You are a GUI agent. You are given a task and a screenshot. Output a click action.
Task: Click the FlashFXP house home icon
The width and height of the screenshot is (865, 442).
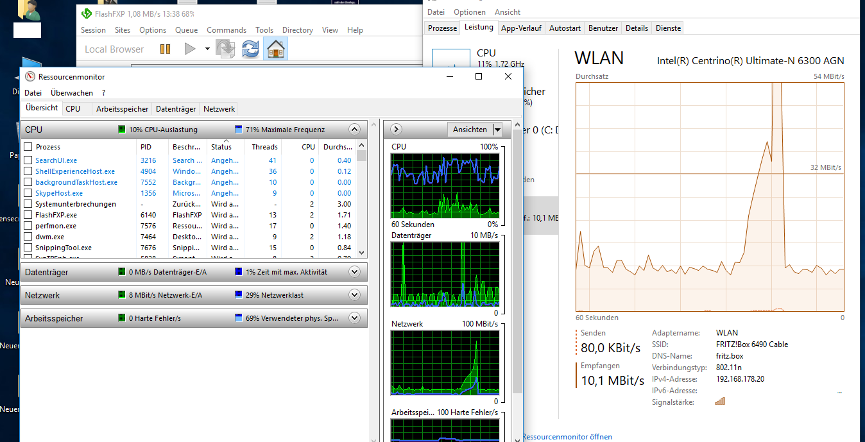[x=275, y=49]
